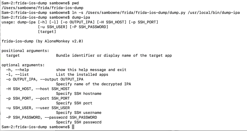247x131 pixels.
Task: Click the 'optional arguments:' heading
Action: pos(23,65)
